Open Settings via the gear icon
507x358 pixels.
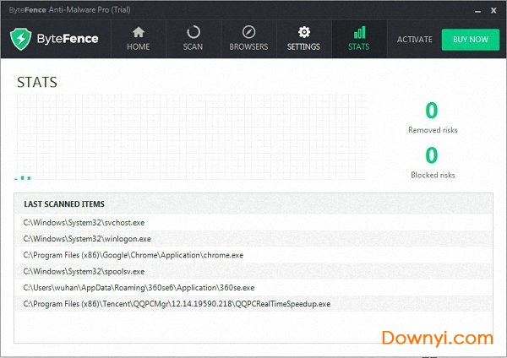304,32
